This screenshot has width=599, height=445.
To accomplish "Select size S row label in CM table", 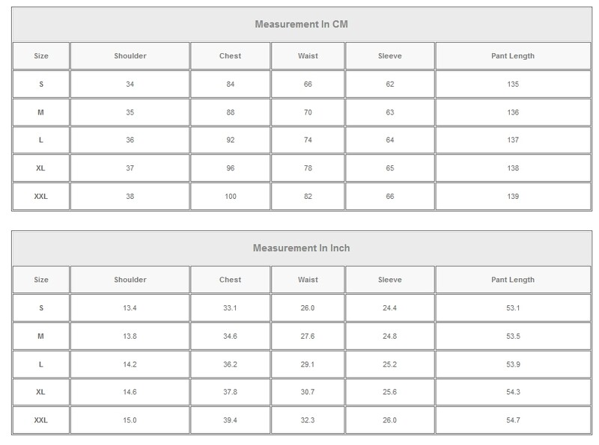I will click(x=41, y=85).
